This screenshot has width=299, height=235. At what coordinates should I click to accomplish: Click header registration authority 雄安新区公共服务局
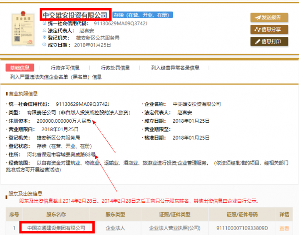[x=98, y=38]
